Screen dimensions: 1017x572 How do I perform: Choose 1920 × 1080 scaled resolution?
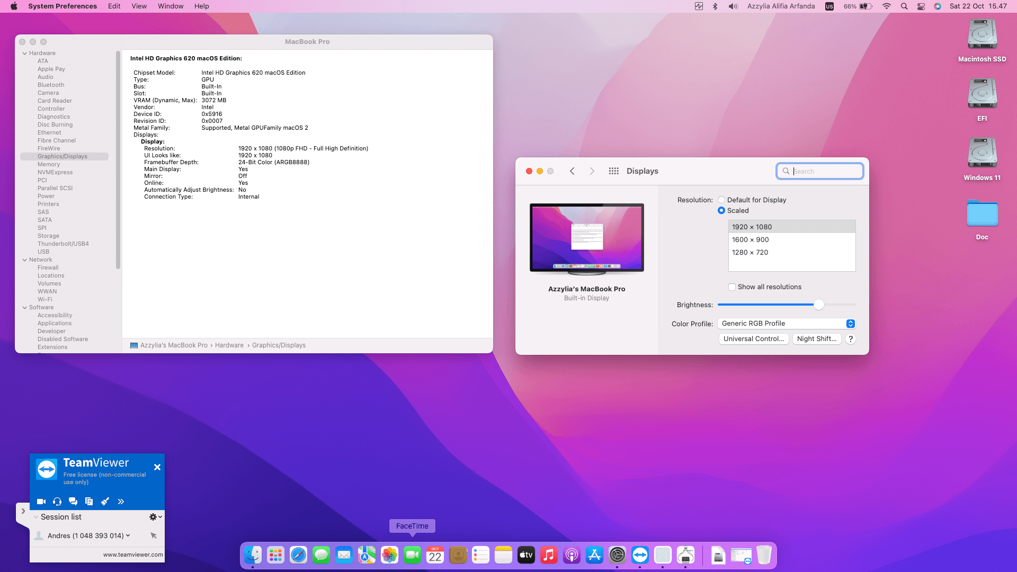coord(792,227)
